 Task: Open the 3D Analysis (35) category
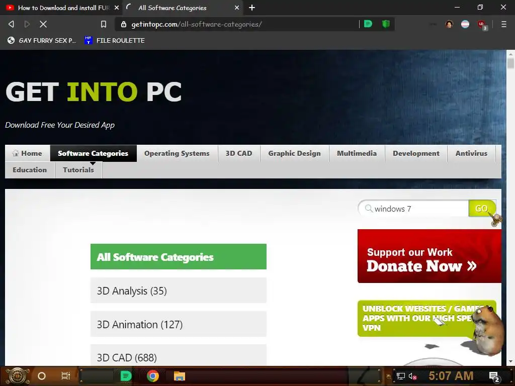pyautogui.click(x=179, y=291)
